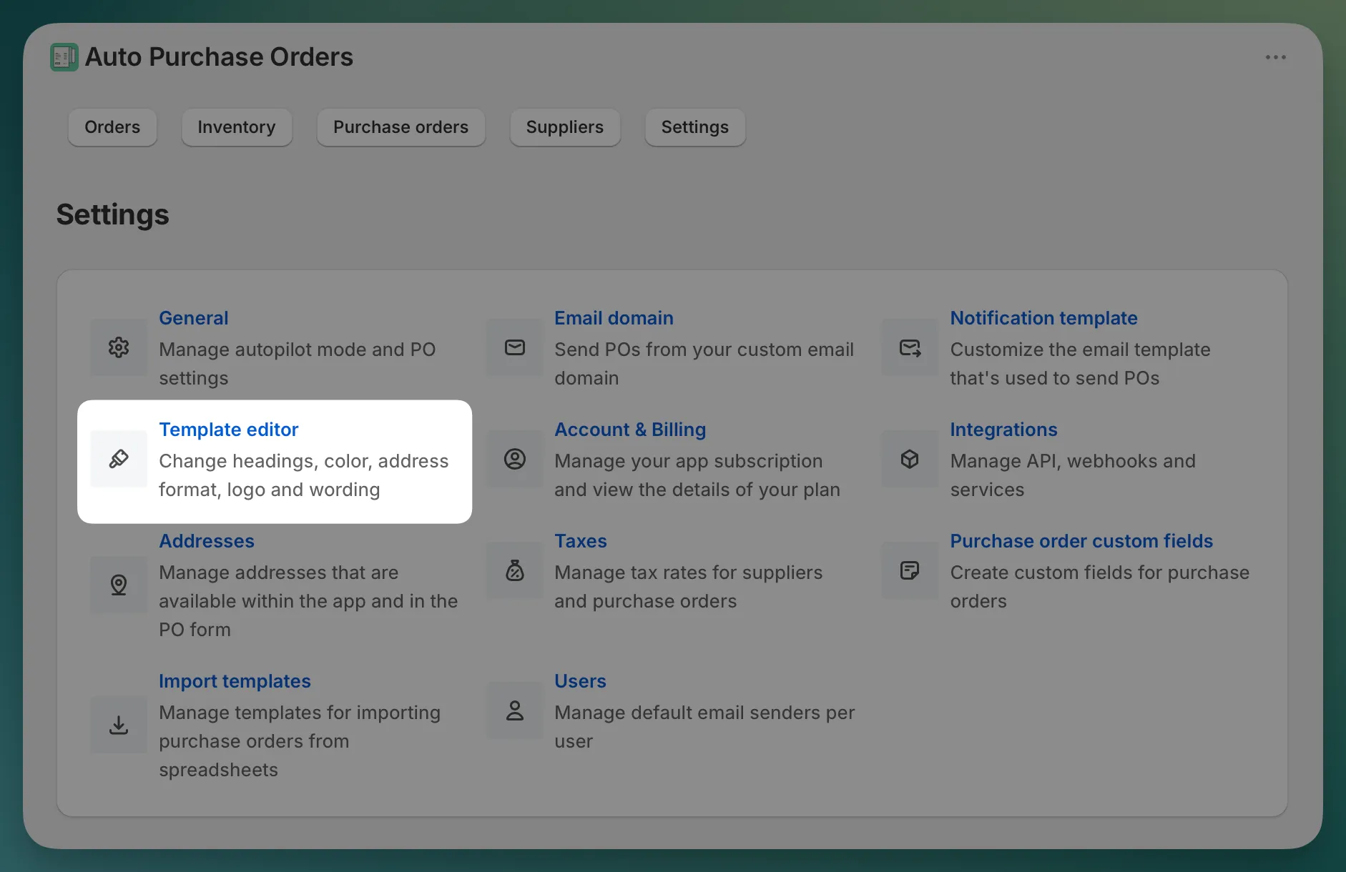Open the Addresses settings link

click(207, 541)
